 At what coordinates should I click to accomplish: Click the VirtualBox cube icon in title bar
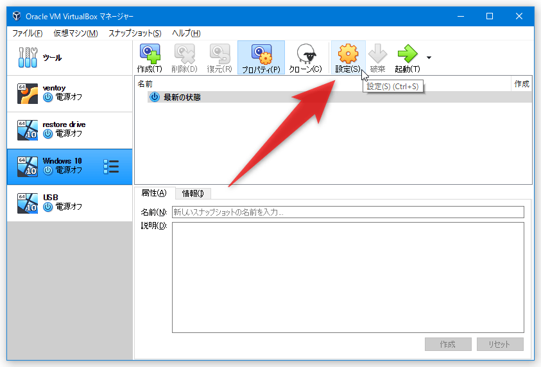[17, 16]
